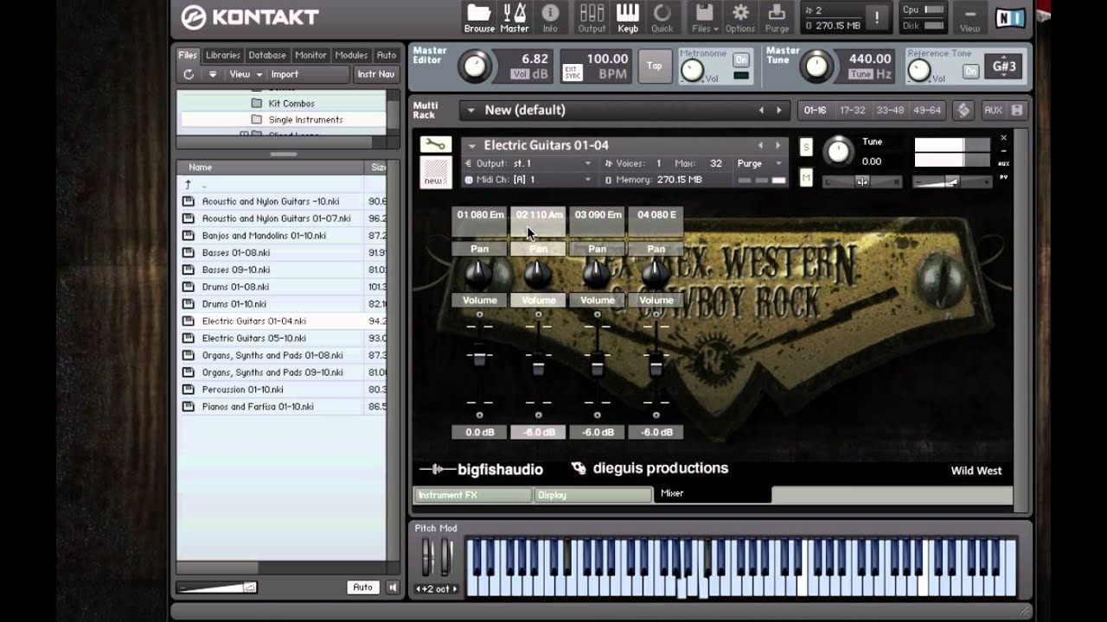Image resolution: width=1107 pixels, height=622 pixels.
Task: Open the Browse panel icon
Action: tap(478, 17)
